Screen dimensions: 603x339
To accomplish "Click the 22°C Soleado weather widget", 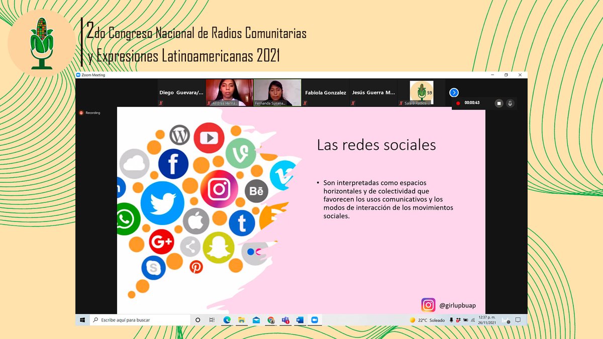I will [427, 320].
